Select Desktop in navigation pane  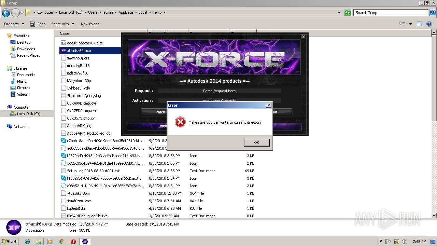[x=24, y=42]
